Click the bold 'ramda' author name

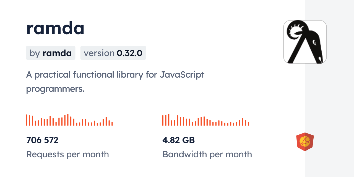[x=57, y=53]
